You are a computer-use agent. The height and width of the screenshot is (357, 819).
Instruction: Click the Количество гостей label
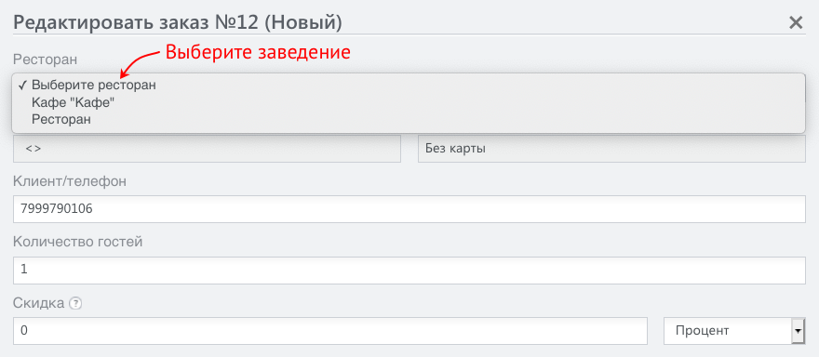click(78, 242)
